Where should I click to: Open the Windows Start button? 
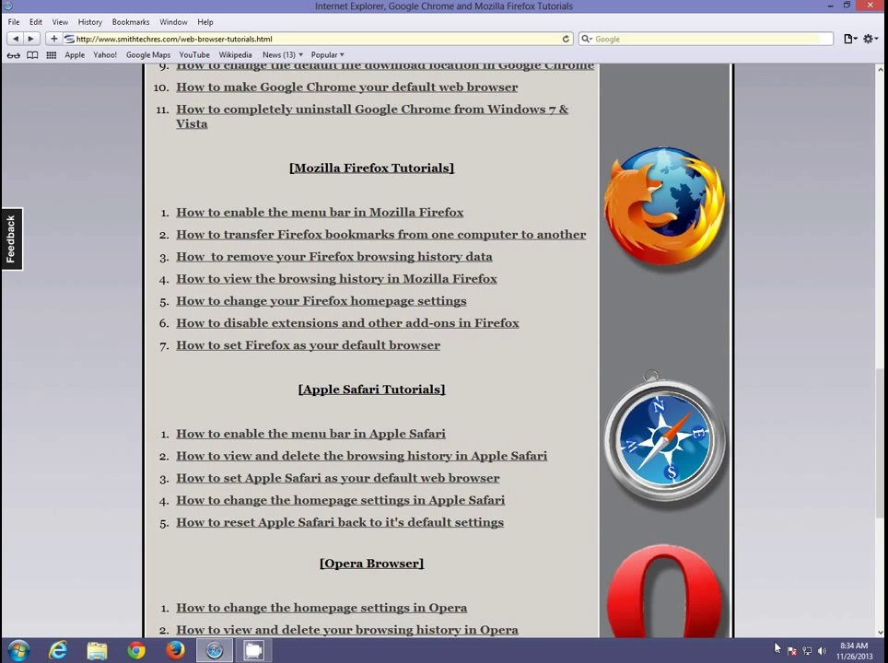[x=18, y=650]
